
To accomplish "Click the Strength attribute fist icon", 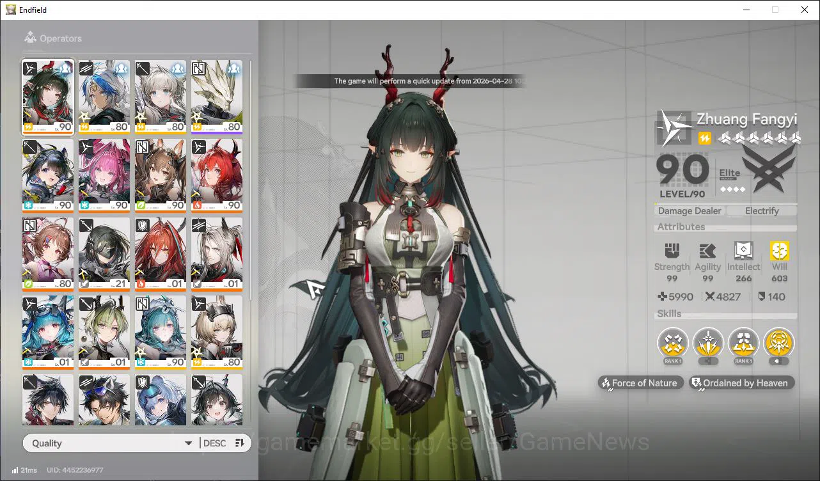I will [x=672, y=250].
